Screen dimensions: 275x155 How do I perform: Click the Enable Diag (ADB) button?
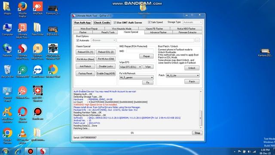pos(106,74)
